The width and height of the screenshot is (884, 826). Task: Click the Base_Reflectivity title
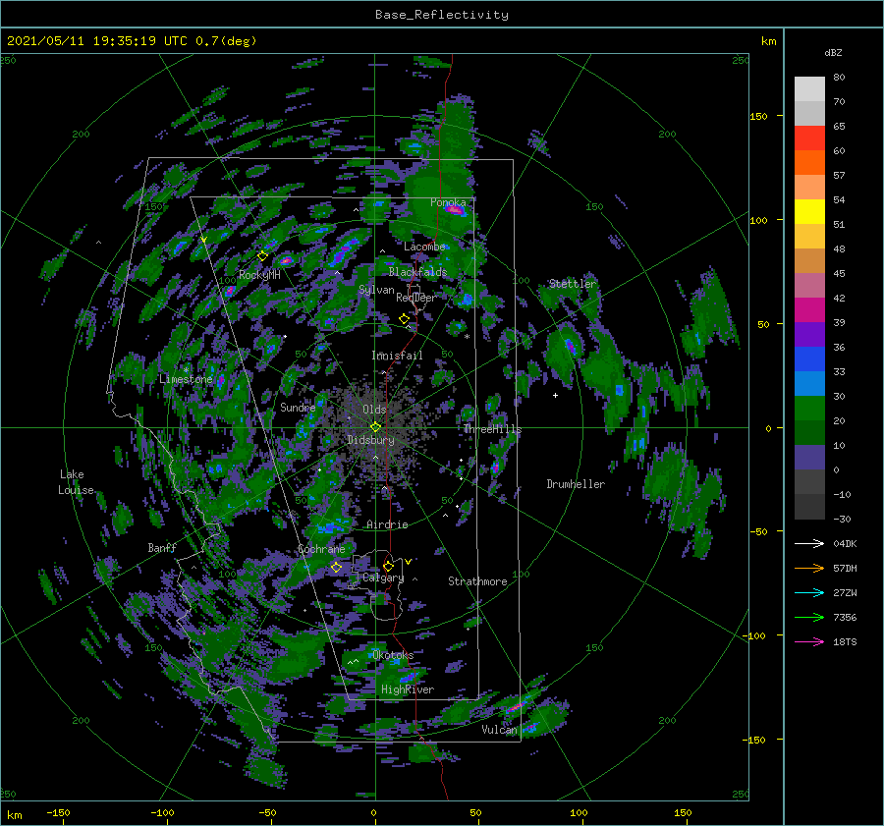442,15
